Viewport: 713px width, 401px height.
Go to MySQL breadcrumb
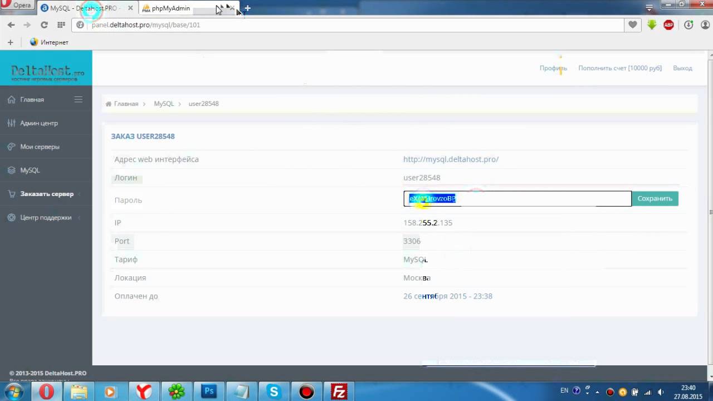tap(164, 104)
